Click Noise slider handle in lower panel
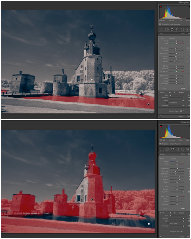Screen dimensions: 191x239 click(x=177, y=199)
